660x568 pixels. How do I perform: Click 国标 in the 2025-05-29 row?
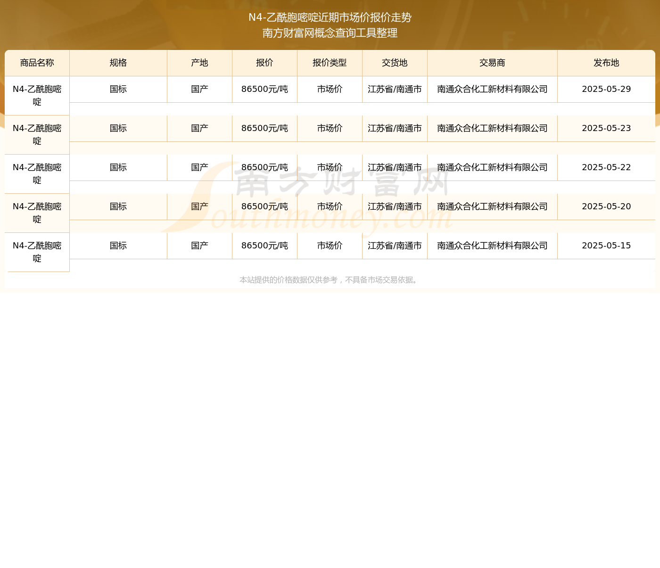[x=118, y=89]
